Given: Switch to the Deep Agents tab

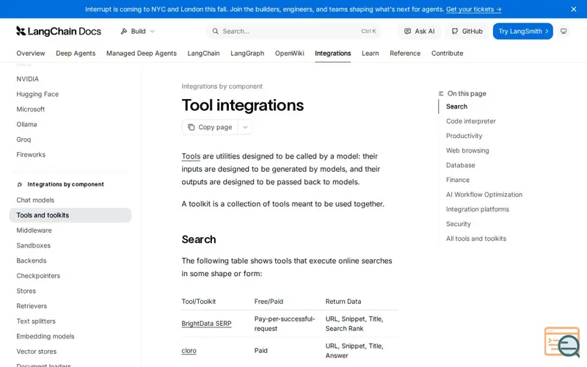Looking at the screenshot, I should coord(76,53).
